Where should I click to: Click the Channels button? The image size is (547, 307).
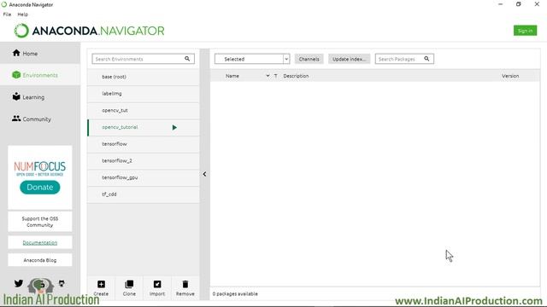click(309, 59)
